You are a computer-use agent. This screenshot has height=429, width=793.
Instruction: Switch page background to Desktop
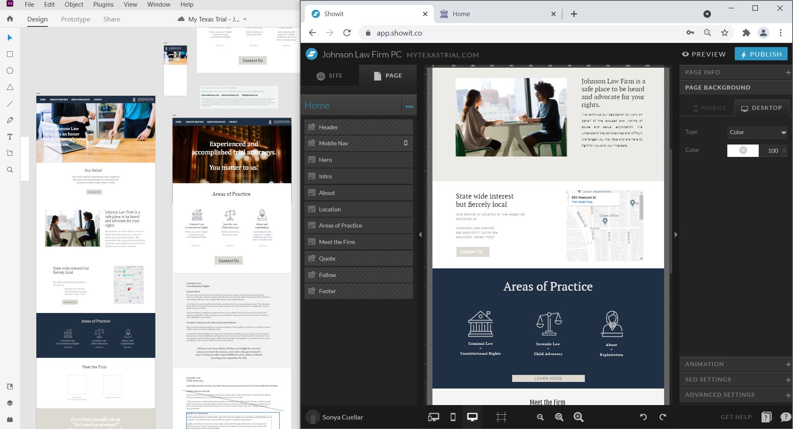pyautogui.click(x=761, y=108)
